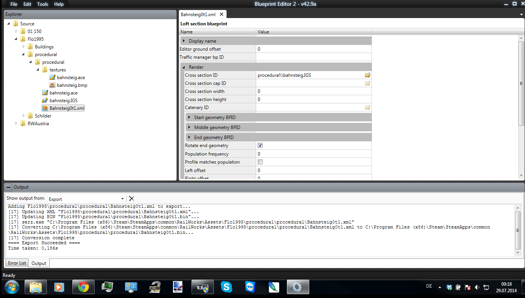
Task: Expand the 01 150 folder arrow
Action: tap(16, 31)
